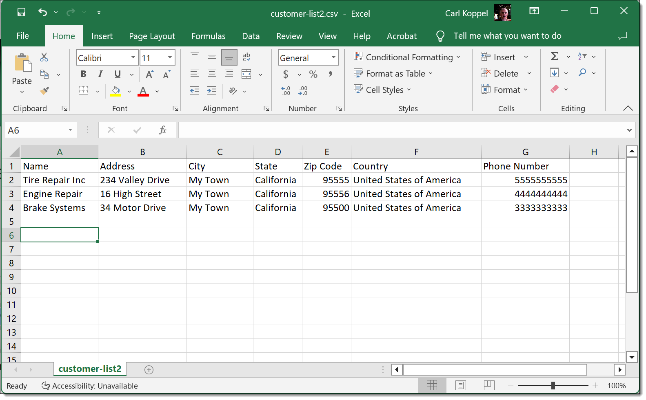The height and width of the screenshot is (400, 646).
Task: Toggle Bold formatting
Action: [83, 74]
